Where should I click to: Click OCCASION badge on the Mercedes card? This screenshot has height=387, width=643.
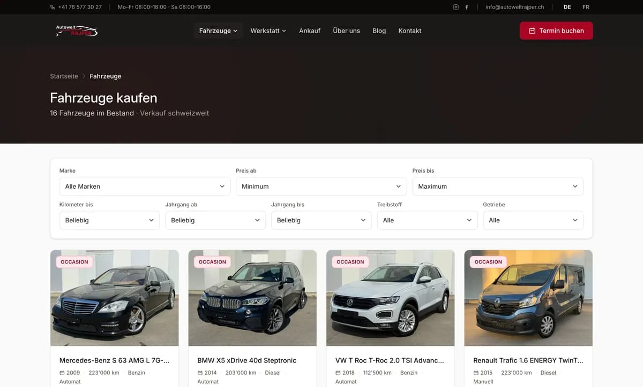(x=74, y=262)
